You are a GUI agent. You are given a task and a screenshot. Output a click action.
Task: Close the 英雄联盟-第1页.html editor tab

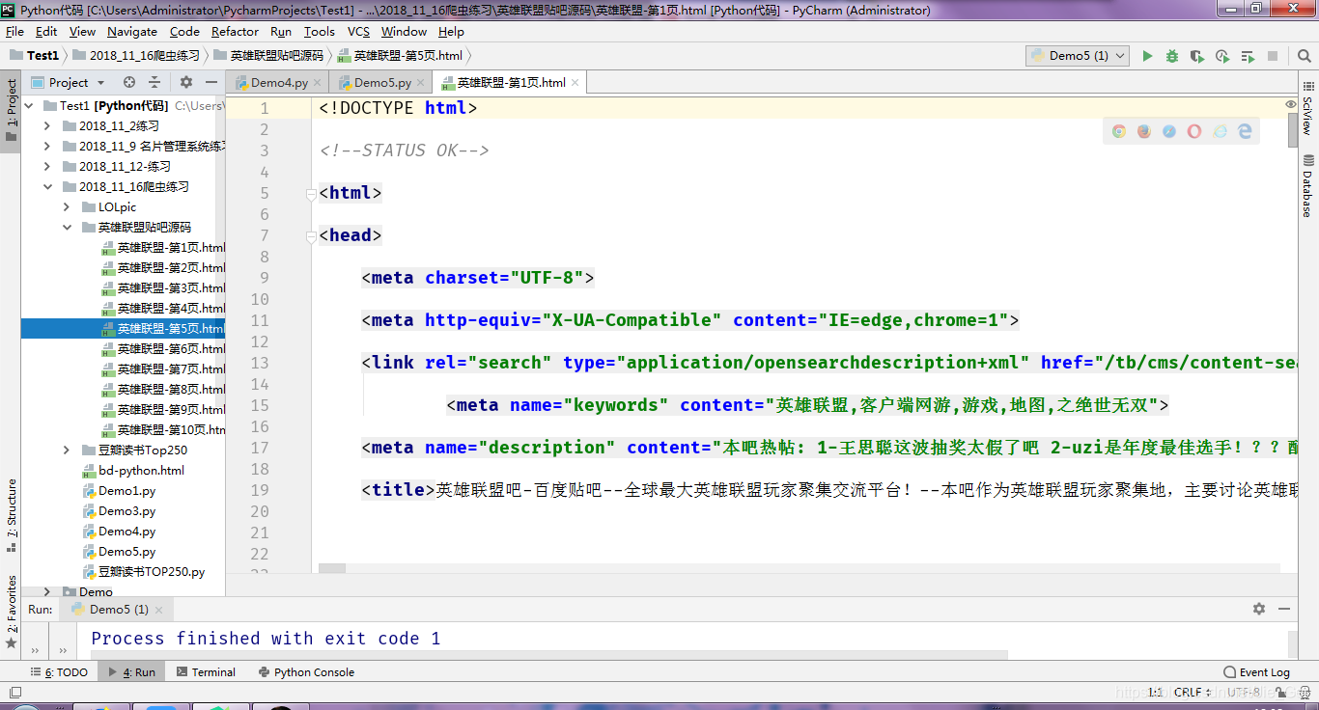point(575,83)
